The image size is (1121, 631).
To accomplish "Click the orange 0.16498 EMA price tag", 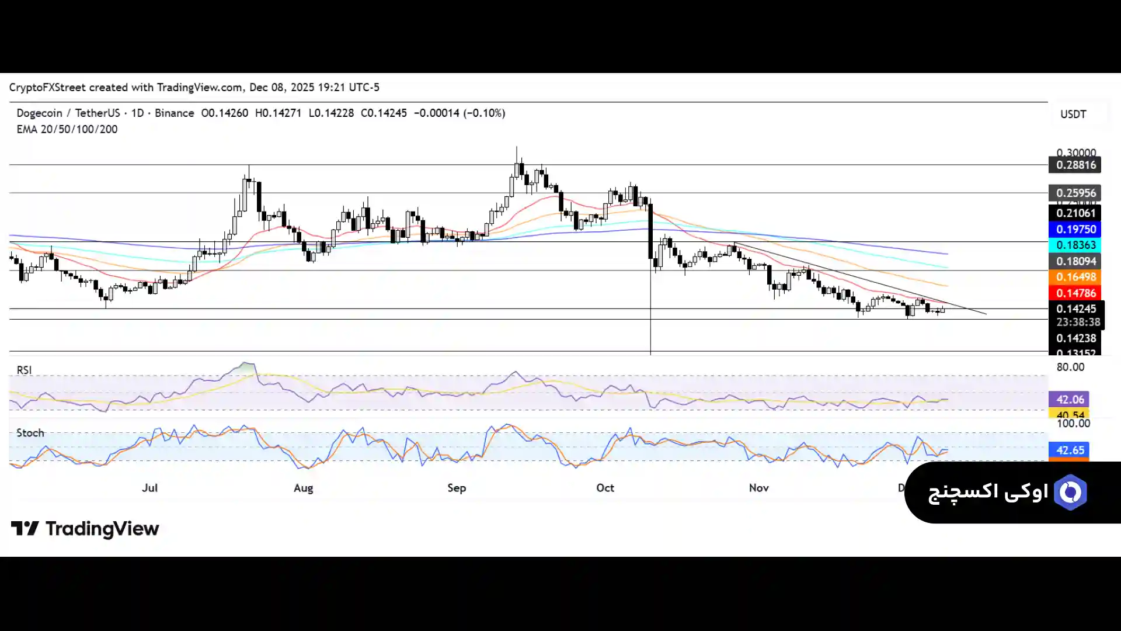I will pyautogui.click(x=1075, y=277).
